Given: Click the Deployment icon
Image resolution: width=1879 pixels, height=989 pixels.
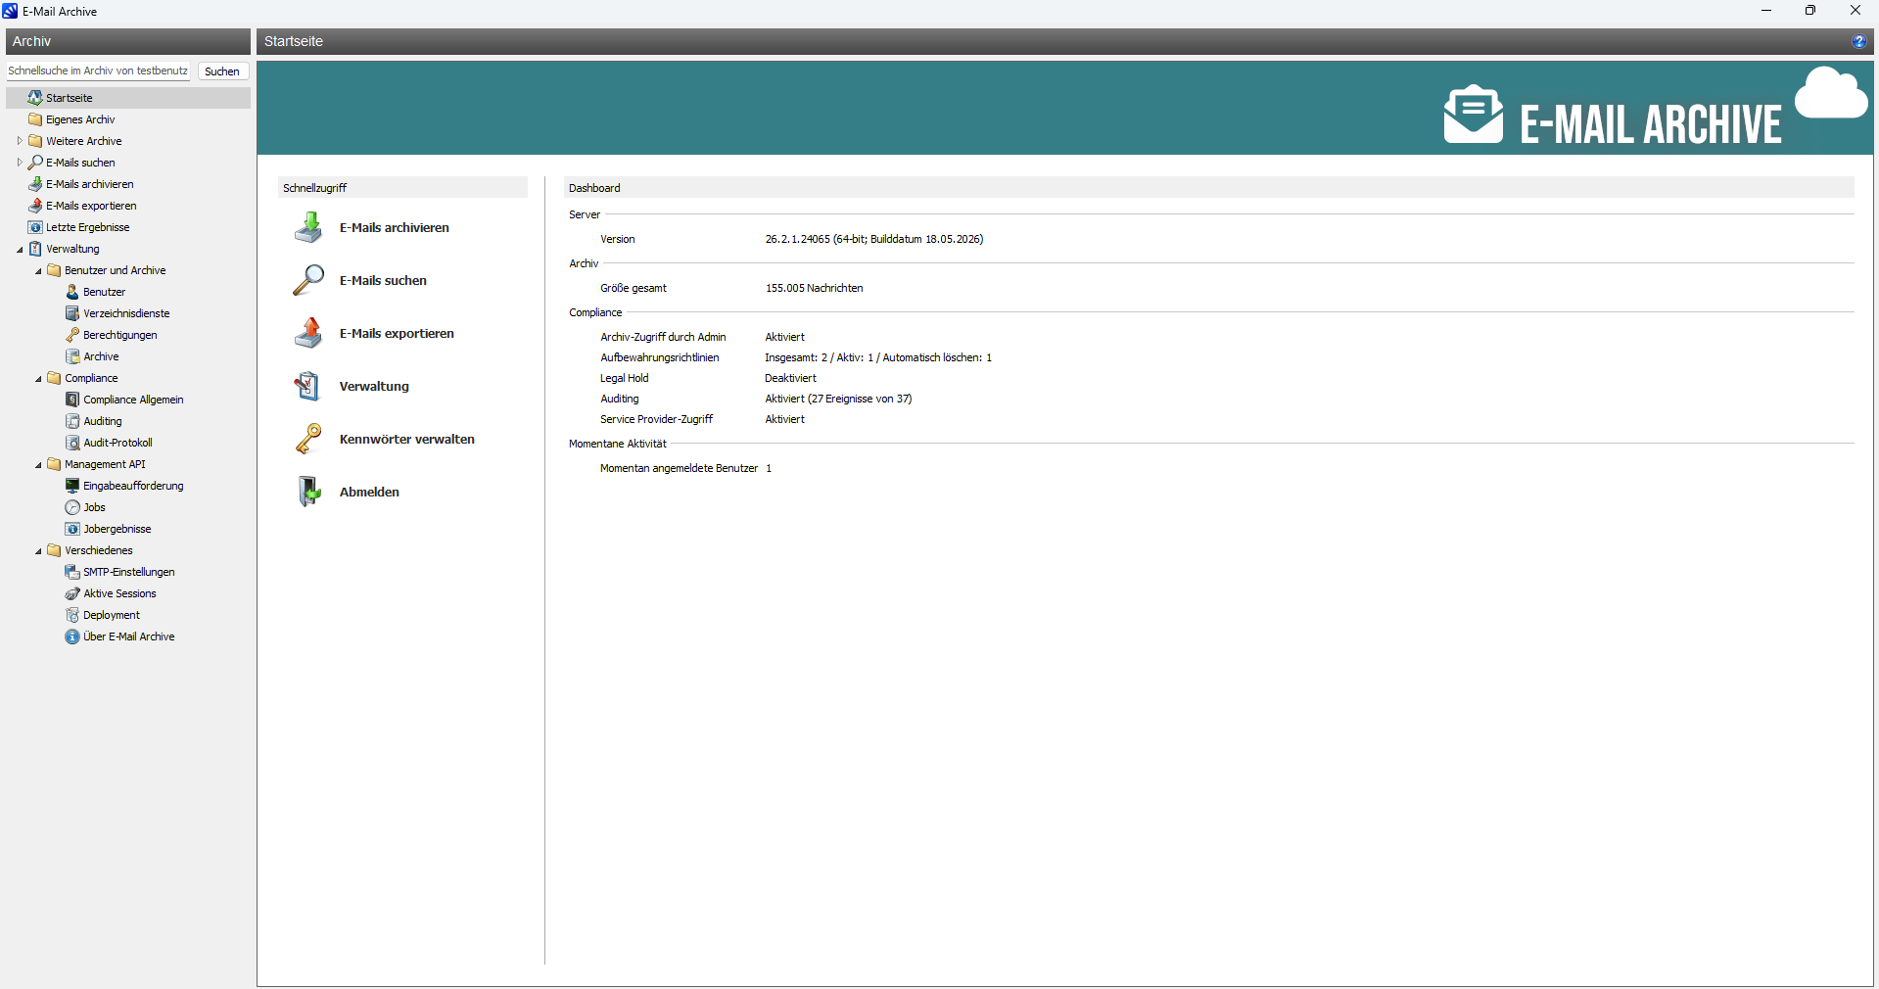Looking at the screenshot, I should [x=72, y=615].
